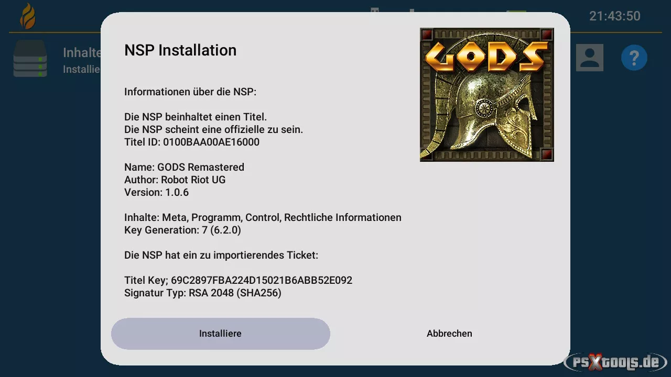This screenshot has width=671, height=377.
Task: Select the partially hidden Inhalte menu entry
Action: [82, 53]
